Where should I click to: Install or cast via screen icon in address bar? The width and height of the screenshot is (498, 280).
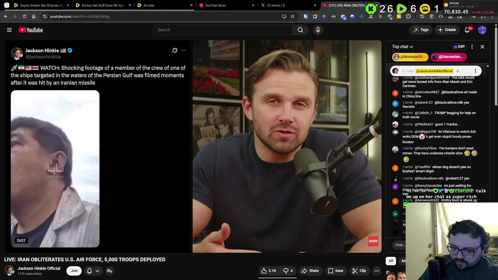284,16
